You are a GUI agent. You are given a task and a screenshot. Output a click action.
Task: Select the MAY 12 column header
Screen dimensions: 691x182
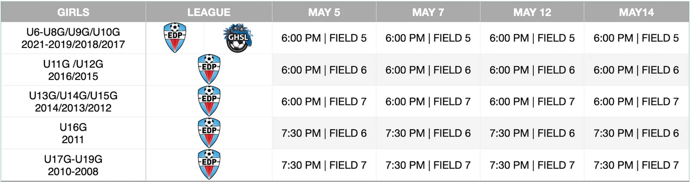(x=532, y=12)
